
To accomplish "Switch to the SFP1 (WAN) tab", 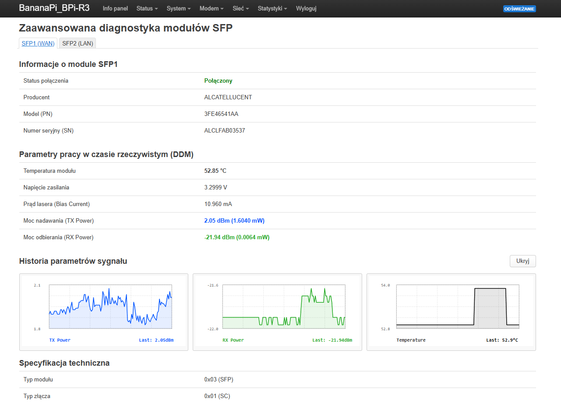I will (x=38, y=43).
